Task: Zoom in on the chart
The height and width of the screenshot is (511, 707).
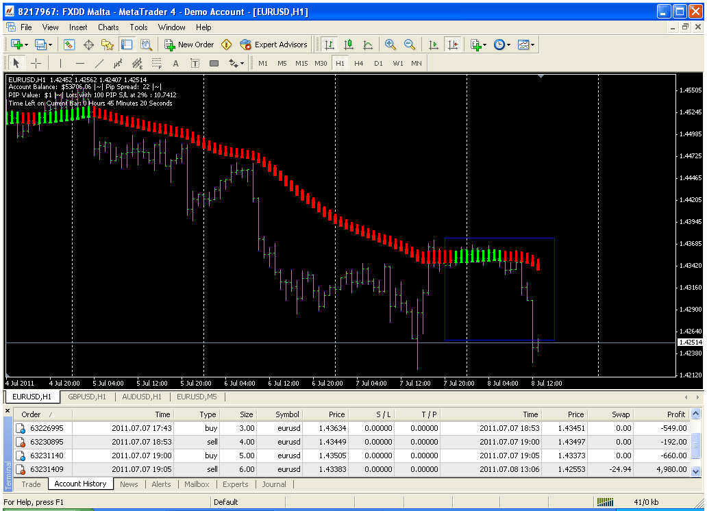Action: pyautogui.click(x=390, y=45)
